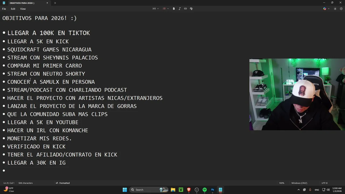345x194 pixels.
Task: Click the 506 characters status entry
Action: coord(26,183)
